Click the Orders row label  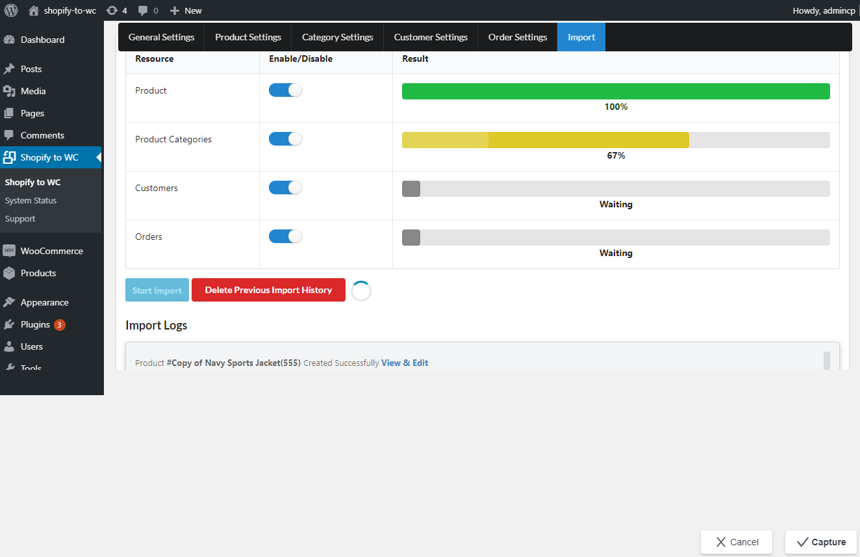tap(149, 237)
